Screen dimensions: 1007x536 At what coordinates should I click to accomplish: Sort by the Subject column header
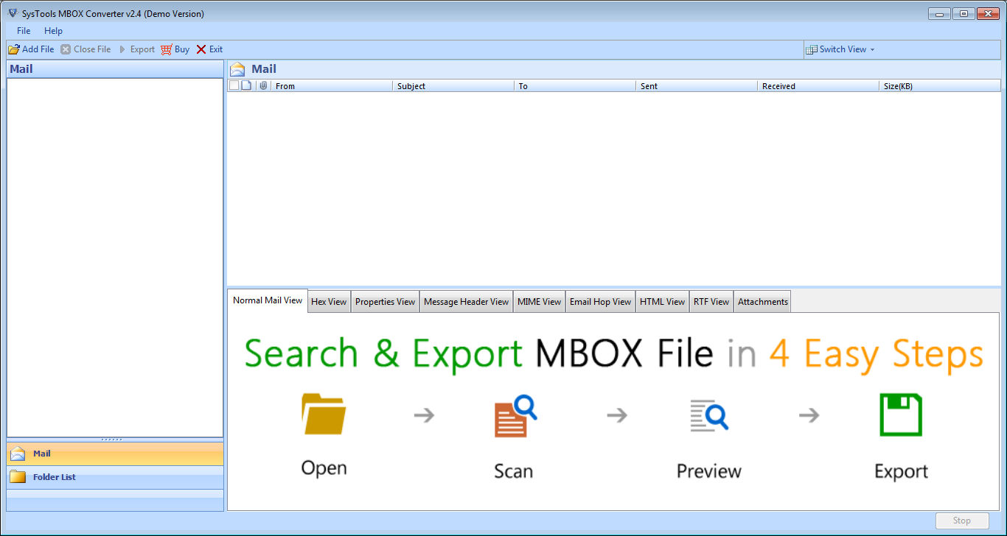coord(411,86)
